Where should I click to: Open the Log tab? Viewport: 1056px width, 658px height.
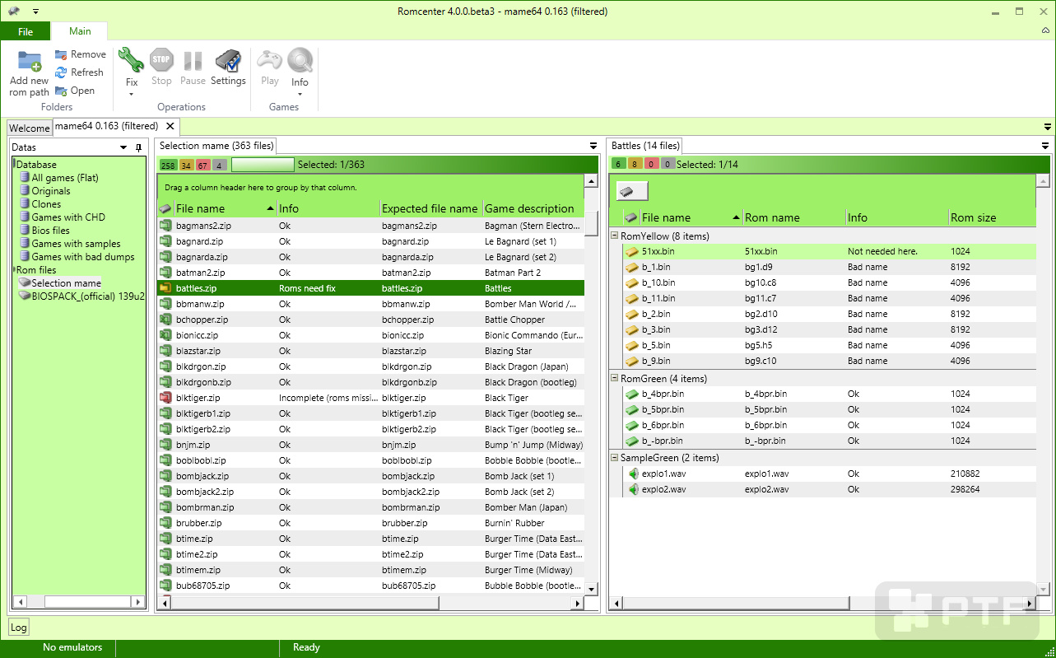point(18,628)
